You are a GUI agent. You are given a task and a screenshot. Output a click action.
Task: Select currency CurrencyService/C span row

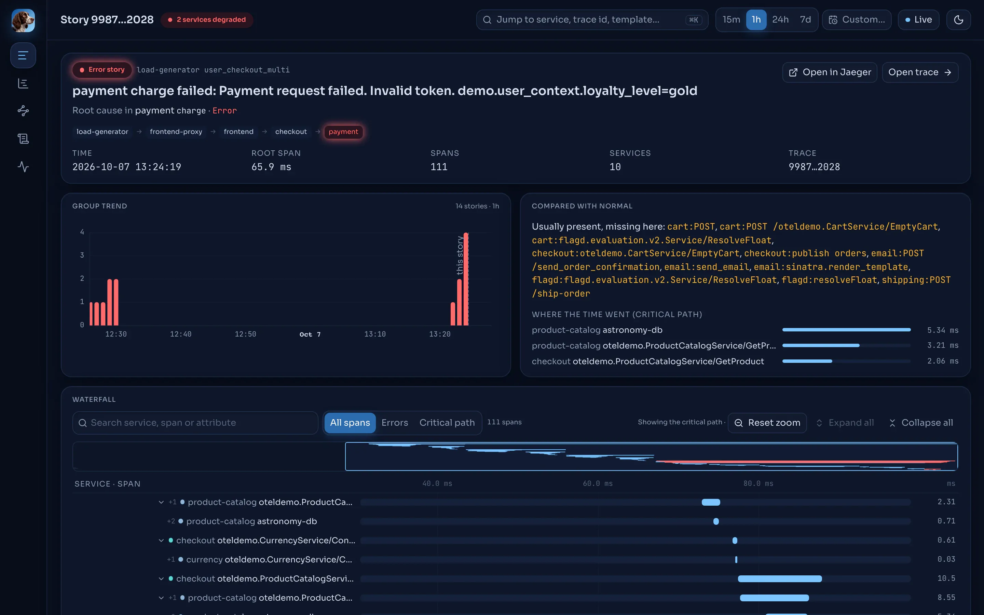[x=515, y=560]
